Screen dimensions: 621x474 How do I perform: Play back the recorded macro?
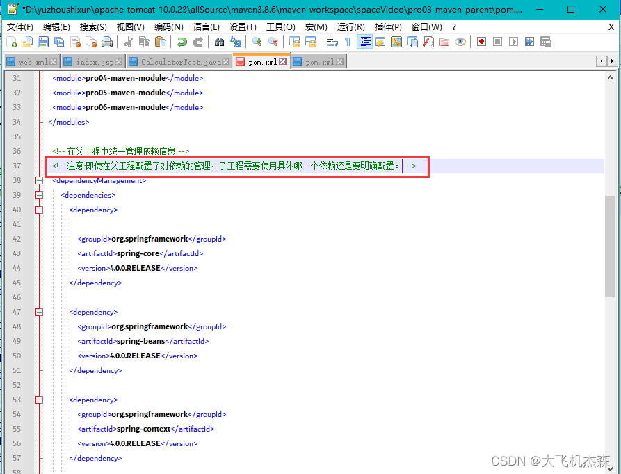[x=514, y=42]
